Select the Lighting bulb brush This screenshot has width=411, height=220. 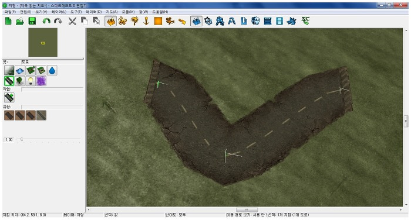coord(31,81)
